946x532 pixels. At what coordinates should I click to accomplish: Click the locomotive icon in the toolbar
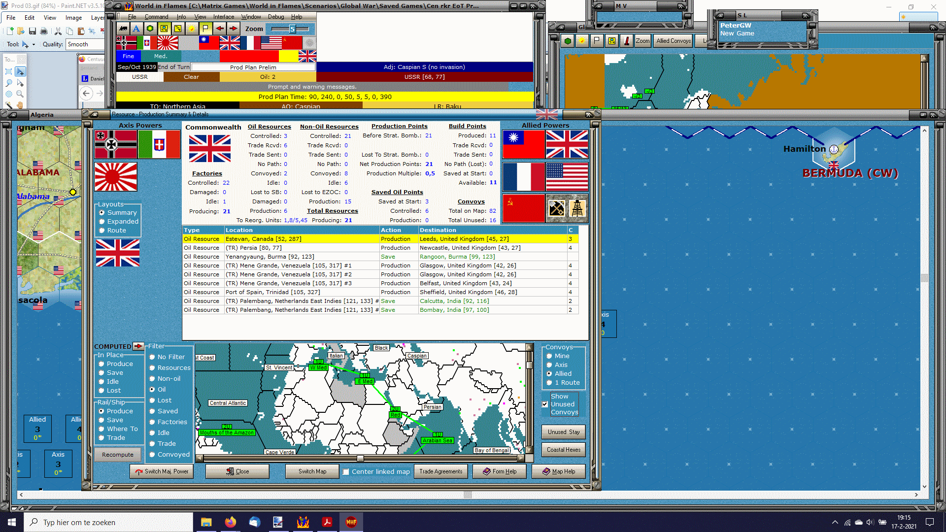click(x=123, y=29)
